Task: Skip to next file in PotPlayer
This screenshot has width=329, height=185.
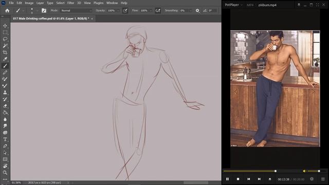Action: coord(259,179)
